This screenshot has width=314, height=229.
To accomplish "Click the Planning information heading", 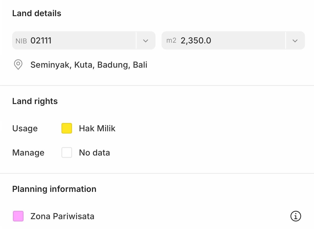I will pyautogui.click(x=54, y=189).
